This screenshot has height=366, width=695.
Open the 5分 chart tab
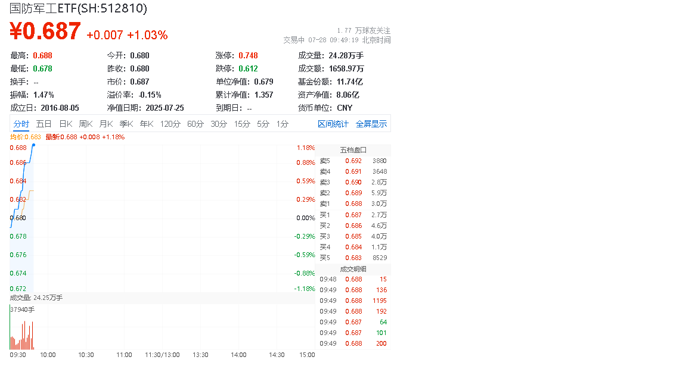[263, 124]
